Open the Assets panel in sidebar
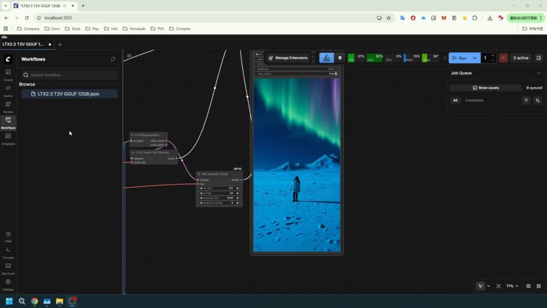Image resolution: width=547 pixels, height=308 pixels. click(x=8, y=74)
